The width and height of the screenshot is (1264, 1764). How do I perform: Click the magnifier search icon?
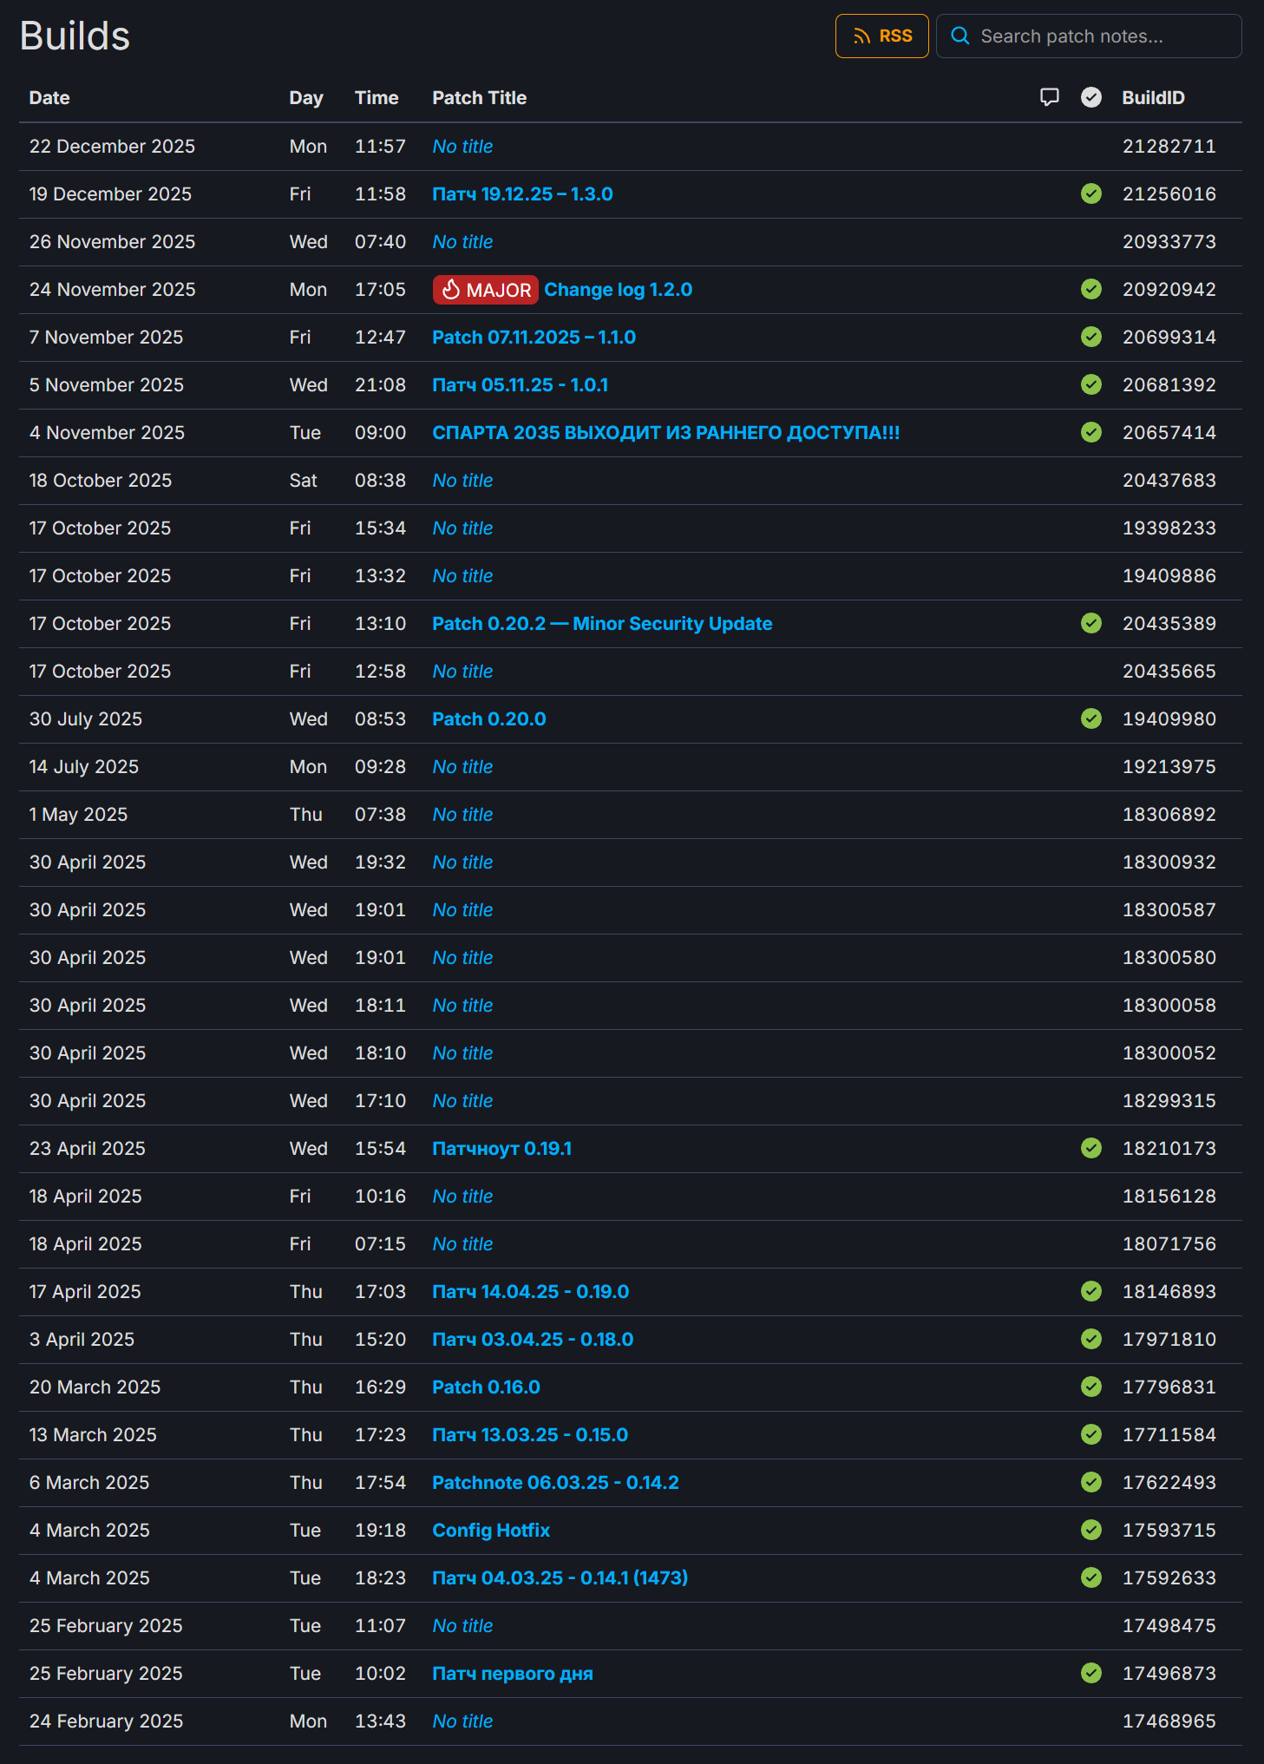click(x=959, y=36)
